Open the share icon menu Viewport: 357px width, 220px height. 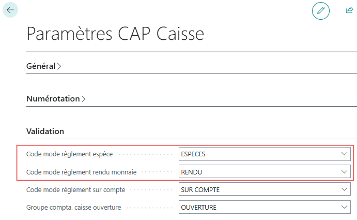[x=349, y=10]
